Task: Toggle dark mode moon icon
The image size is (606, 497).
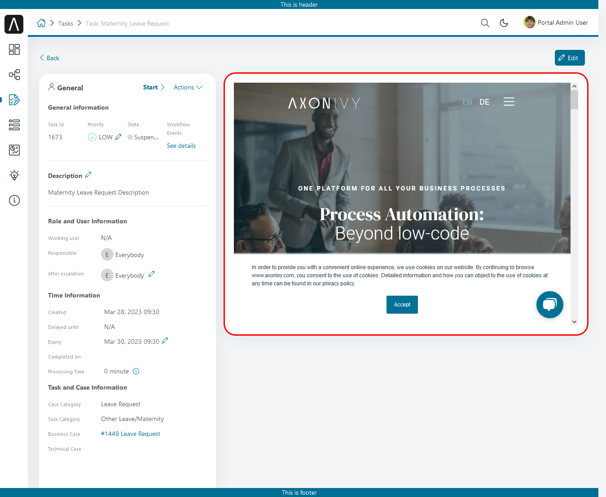Action: [504, 23]
